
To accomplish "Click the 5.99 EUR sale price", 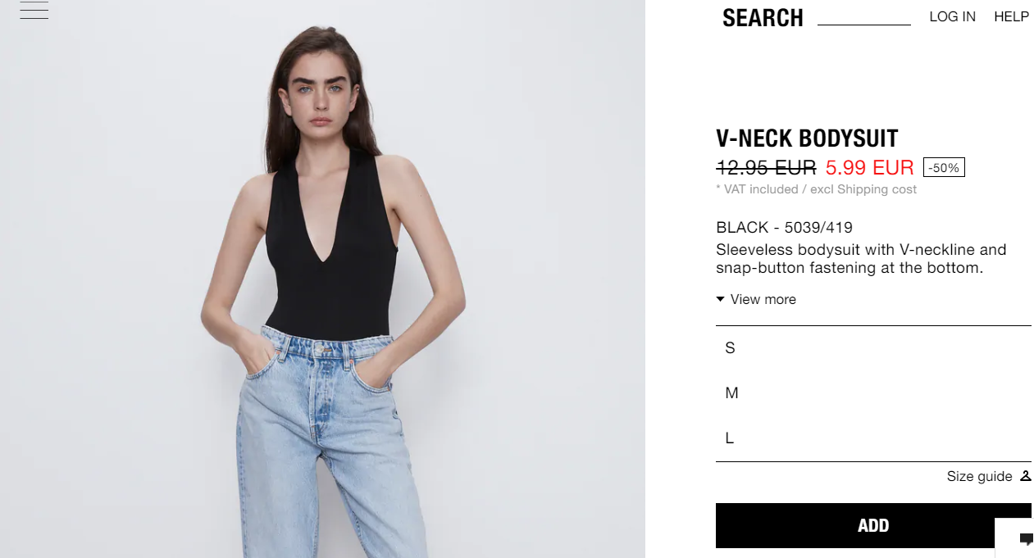I will click(x=869, y=167).
